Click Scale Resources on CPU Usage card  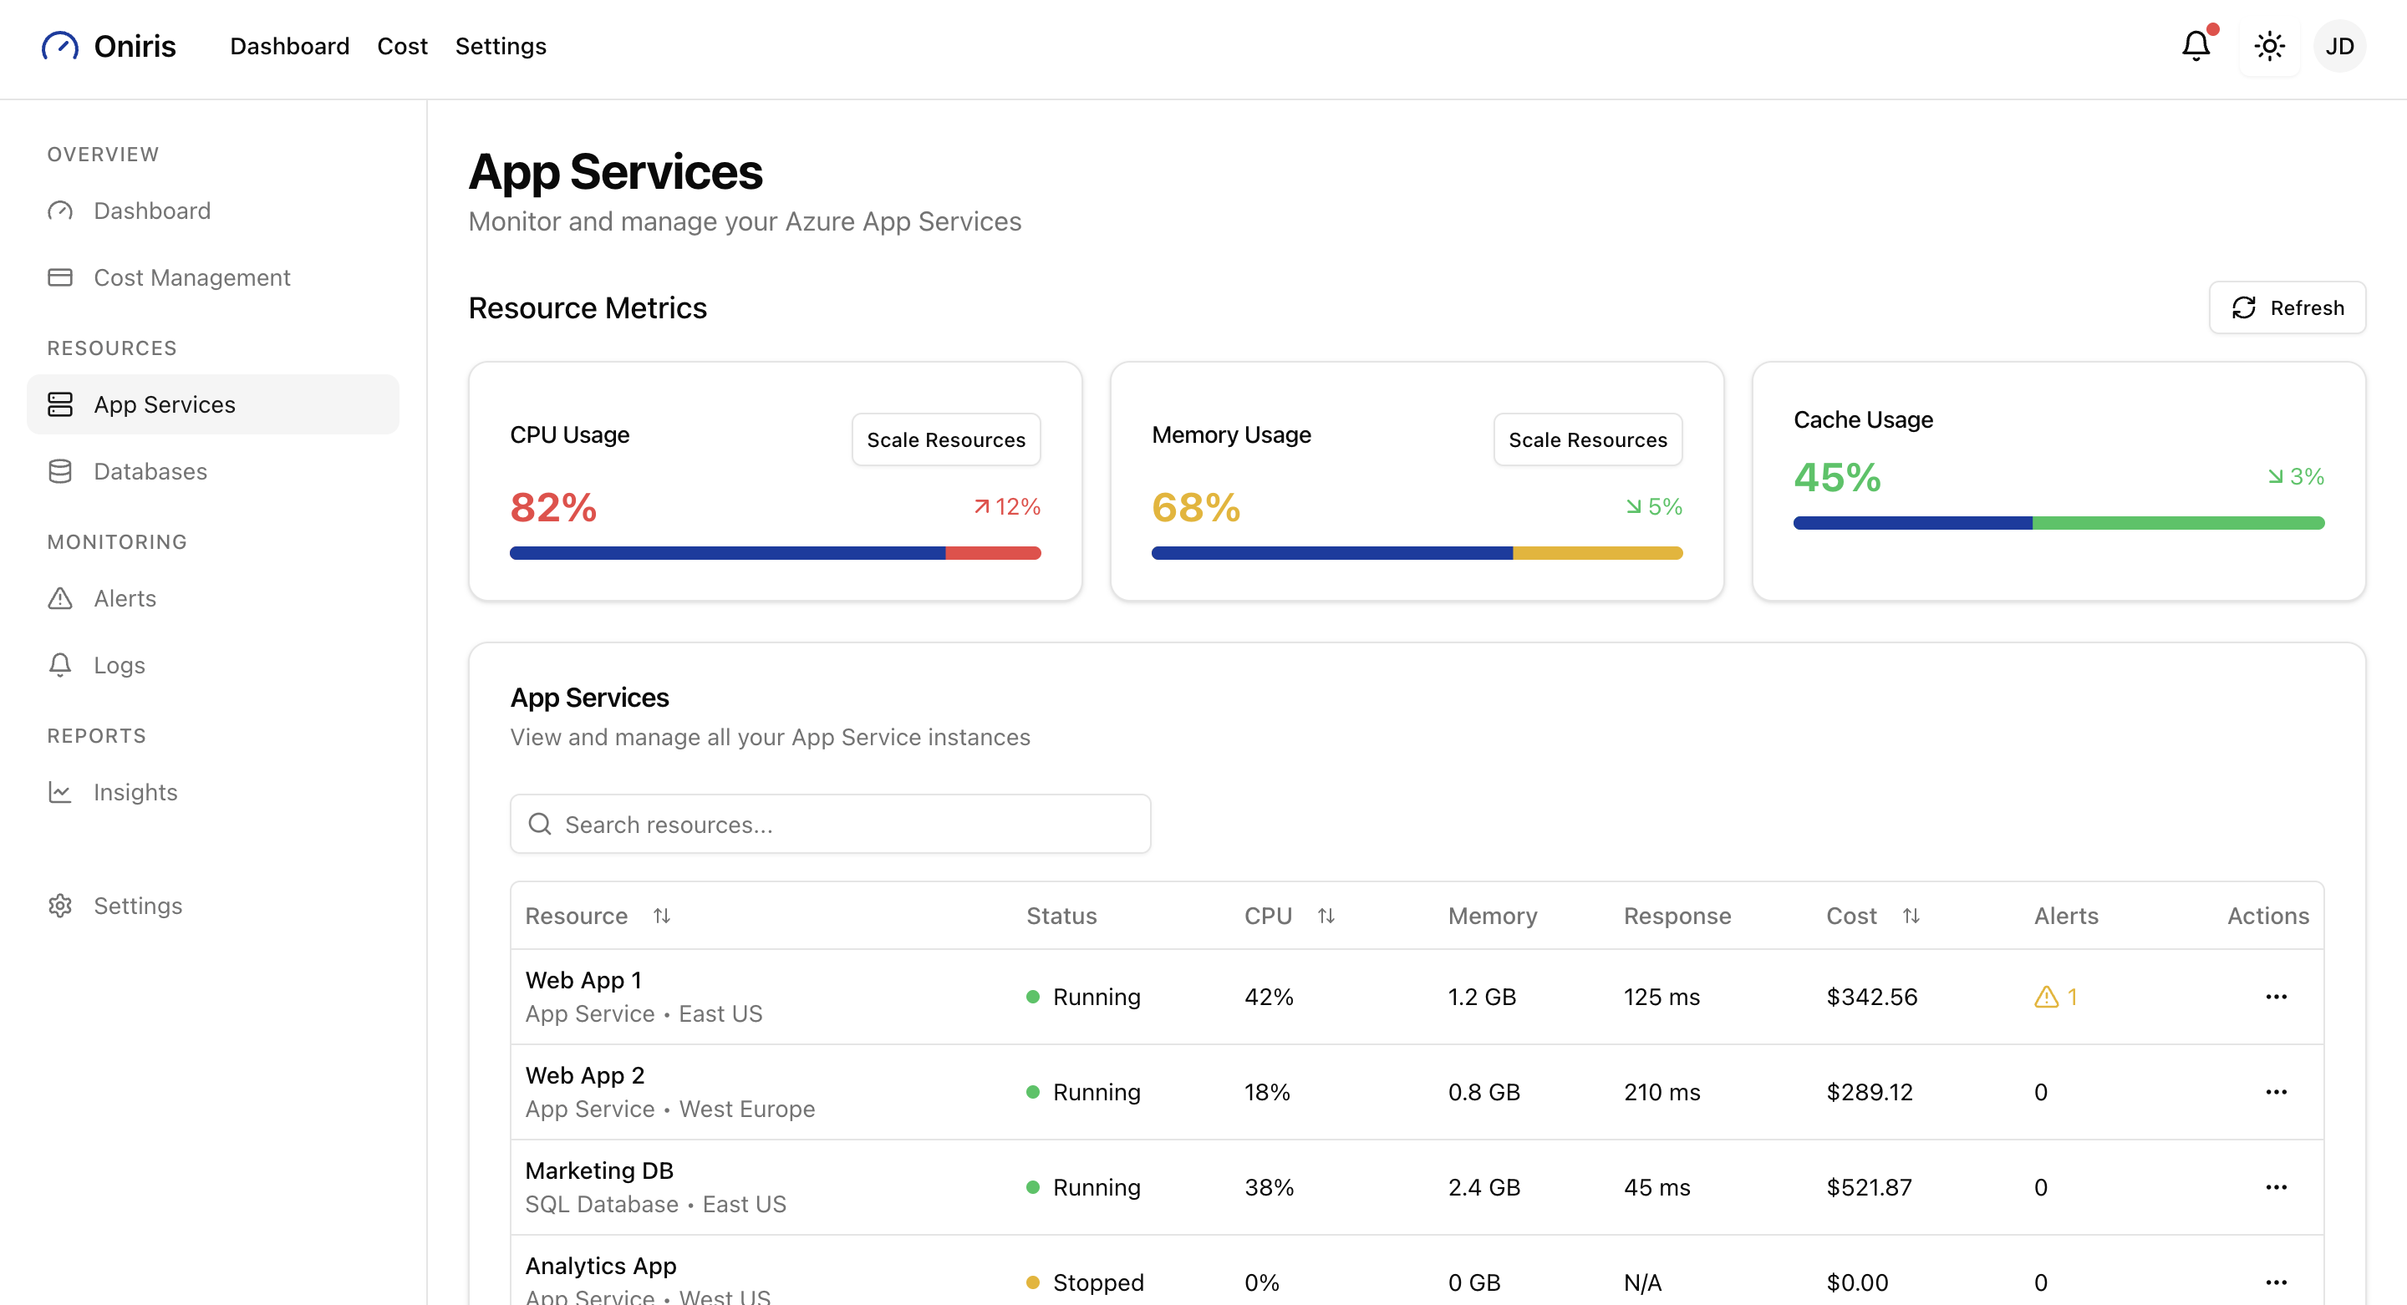click(x=945, y=439)
